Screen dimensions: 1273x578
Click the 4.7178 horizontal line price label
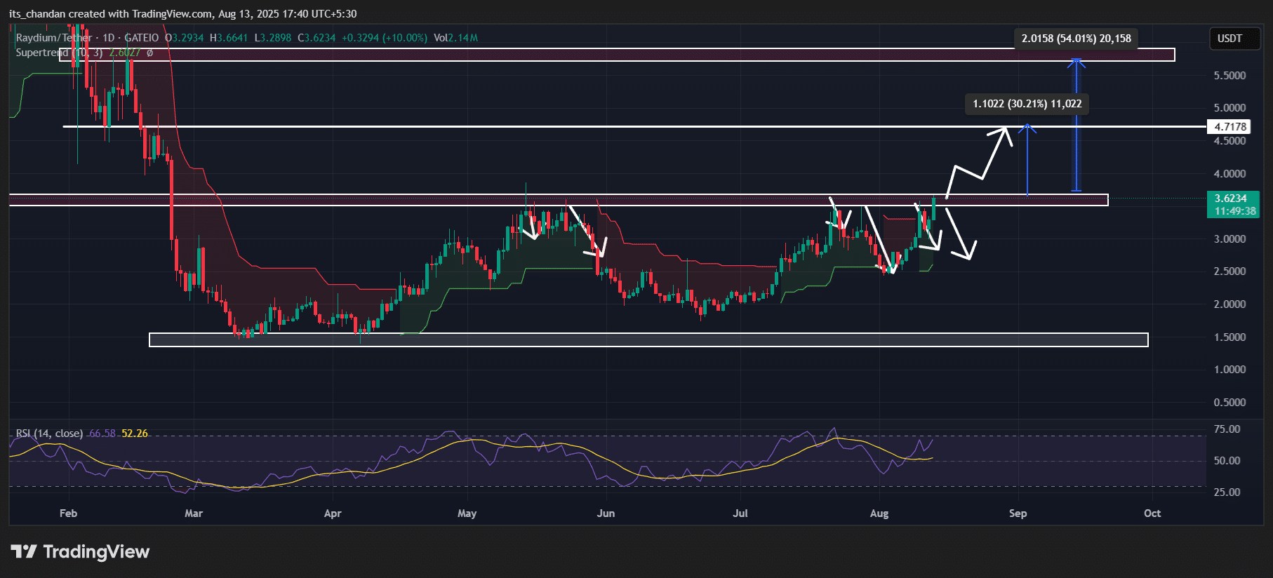(x=1230, y=127)
